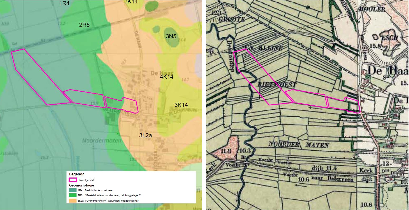The height and width of the screenshot is (210, 409).
Task: Click the 3L2a label on the orange zone
Action: pos(145,136)
